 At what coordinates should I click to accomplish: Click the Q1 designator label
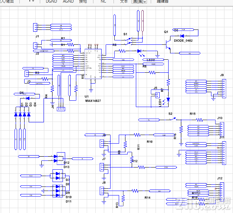coord(166,32)
